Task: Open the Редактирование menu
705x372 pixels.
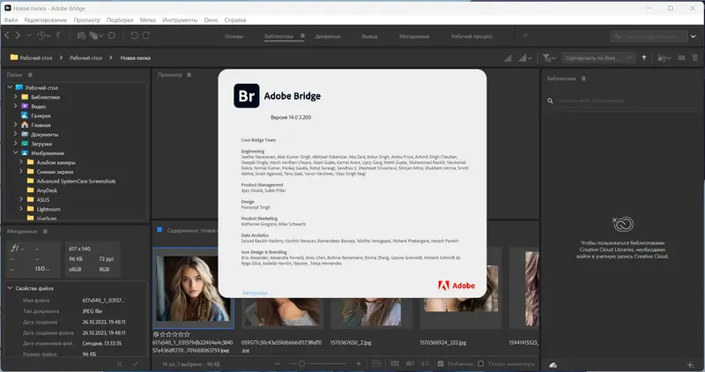Action: pyautogui.click(x=46, y=19)
